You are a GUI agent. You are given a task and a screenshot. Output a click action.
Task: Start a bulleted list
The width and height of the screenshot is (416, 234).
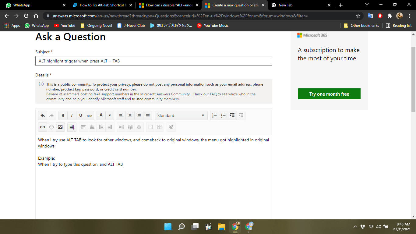tap(223, 115)
